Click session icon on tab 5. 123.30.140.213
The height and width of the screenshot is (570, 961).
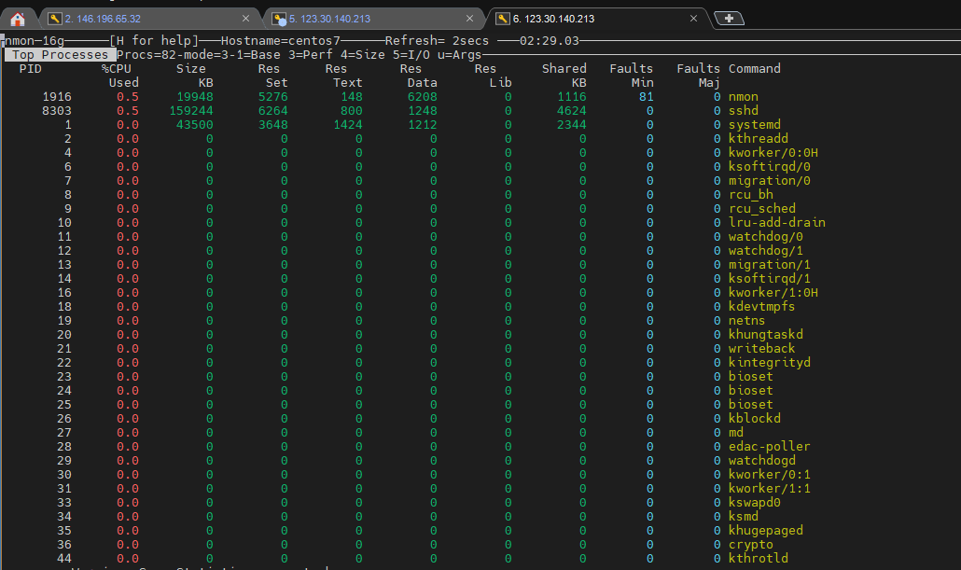(x=278, y=19)
